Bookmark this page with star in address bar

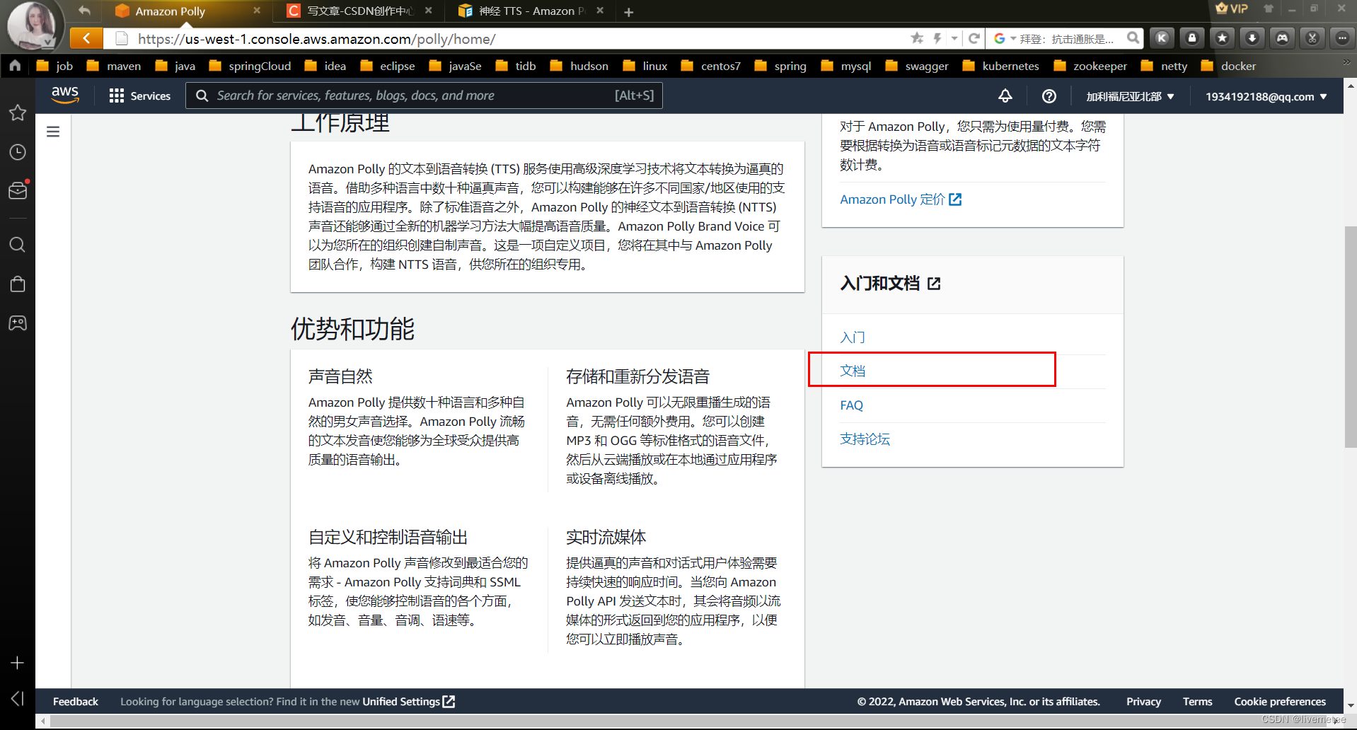918,38
